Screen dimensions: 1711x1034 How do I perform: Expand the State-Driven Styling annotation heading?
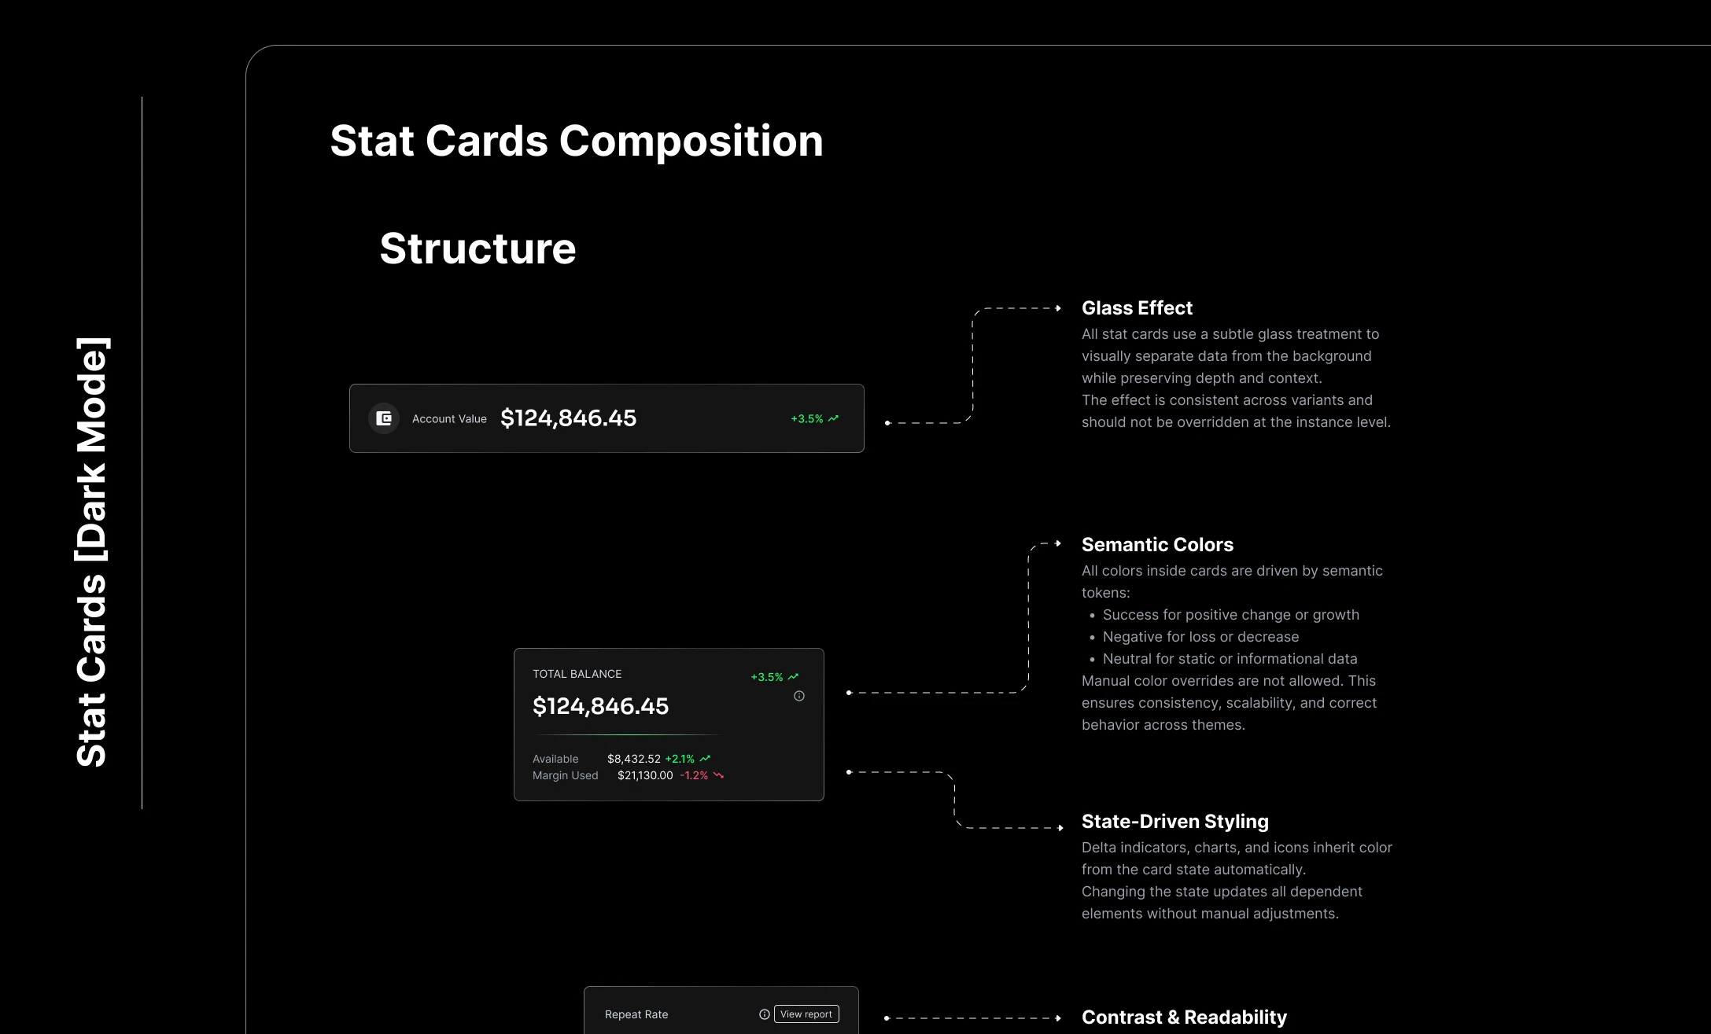1175,821
